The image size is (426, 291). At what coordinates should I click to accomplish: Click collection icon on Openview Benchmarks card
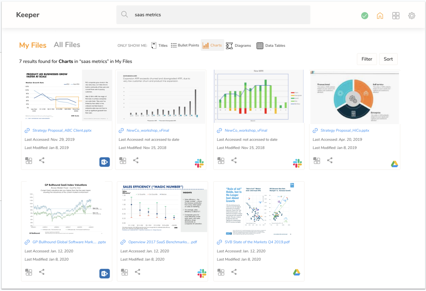point(124,272)
